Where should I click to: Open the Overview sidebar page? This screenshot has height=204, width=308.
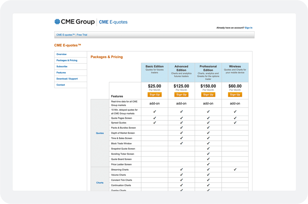[61, 54]
